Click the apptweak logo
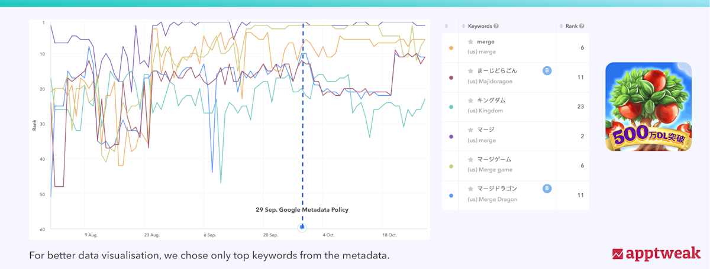 [x=656, y=254]
